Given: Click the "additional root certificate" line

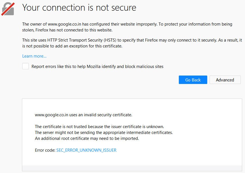Looking at the screenshot, I should pos(87,138).
